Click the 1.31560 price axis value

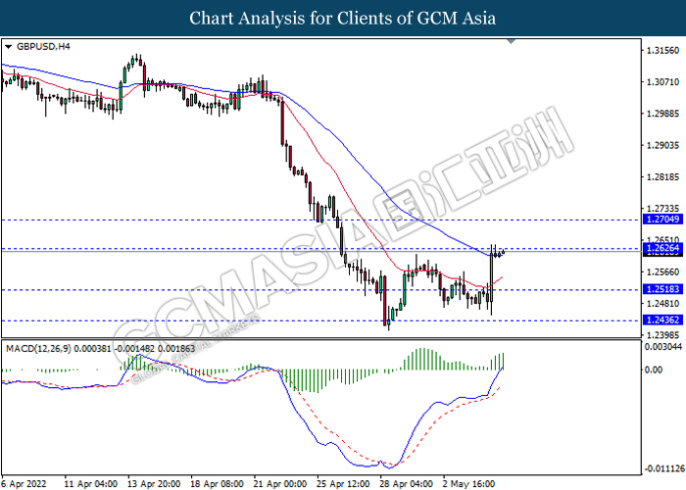pyautogui.click(x=662, y=51)
